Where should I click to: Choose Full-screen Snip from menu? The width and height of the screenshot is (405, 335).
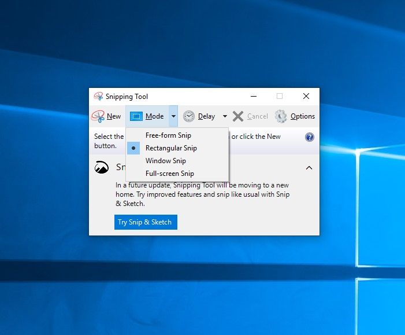[x=177, y=174]
